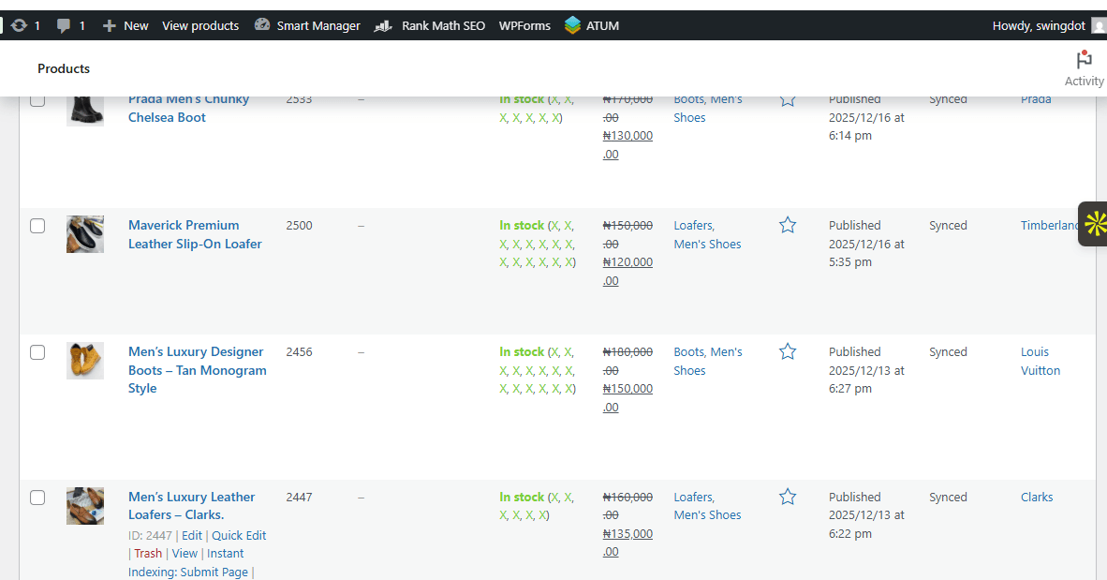
Task: Click user avatar beside Howdy, swingdot
Action: [1100, 26]
